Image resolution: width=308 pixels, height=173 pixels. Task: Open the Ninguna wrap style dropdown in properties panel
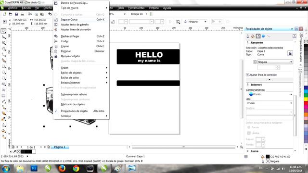[275, 62]
